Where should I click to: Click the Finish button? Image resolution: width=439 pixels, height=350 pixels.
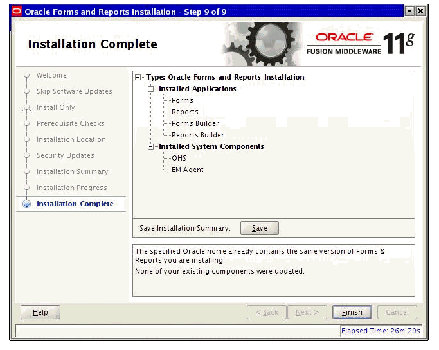click(352, 312)
